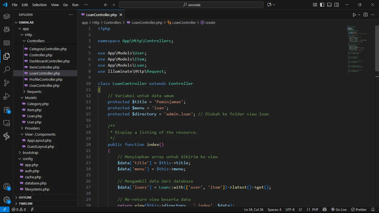Image resolution: width=379 pixels, height=213 pixels.
Task: Collapse the Models folder
Action: pyautogui.click(x=31, y=98)
